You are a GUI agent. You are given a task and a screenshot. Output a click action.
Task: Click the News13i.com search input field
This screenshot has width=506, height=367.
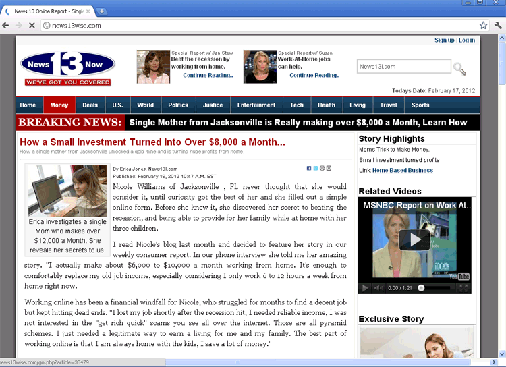[403, 67]
